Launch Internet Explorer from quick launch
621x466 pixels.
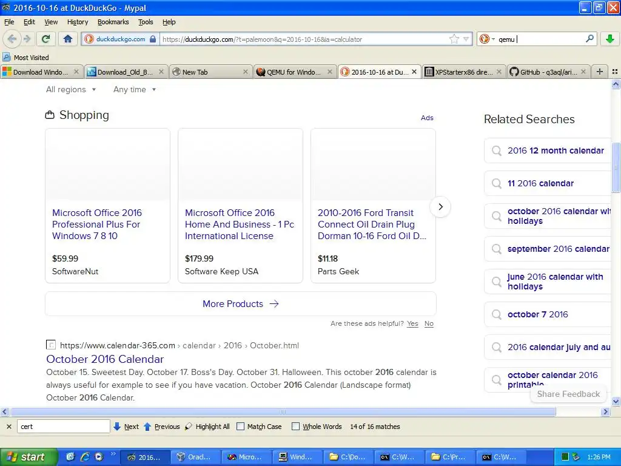click(x=84, y=457)
